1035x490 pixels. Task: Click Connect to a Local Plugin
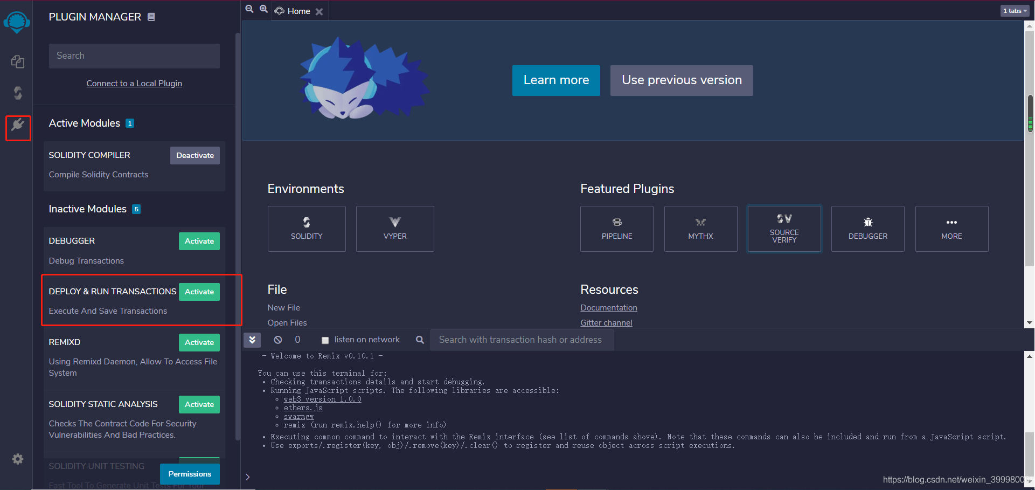click(134, 83)
